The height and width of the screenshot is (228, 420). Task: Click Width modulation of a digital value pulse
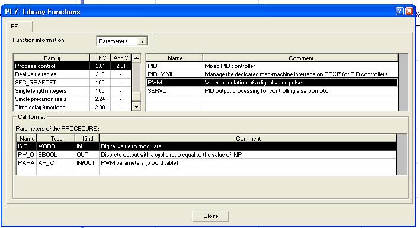[253, 83]
